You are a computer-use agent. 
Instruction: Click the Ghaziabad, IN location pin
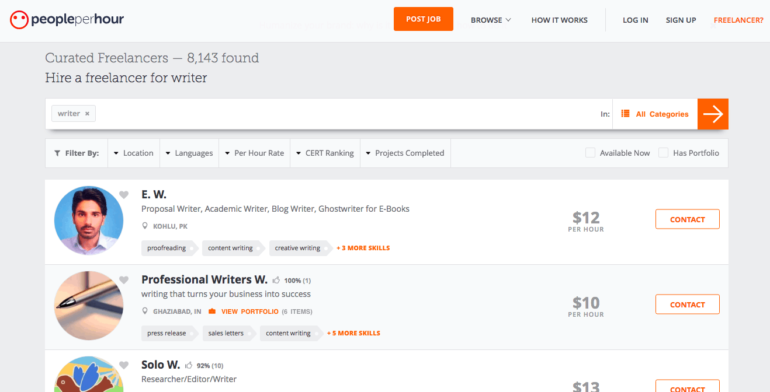[145, 311]
